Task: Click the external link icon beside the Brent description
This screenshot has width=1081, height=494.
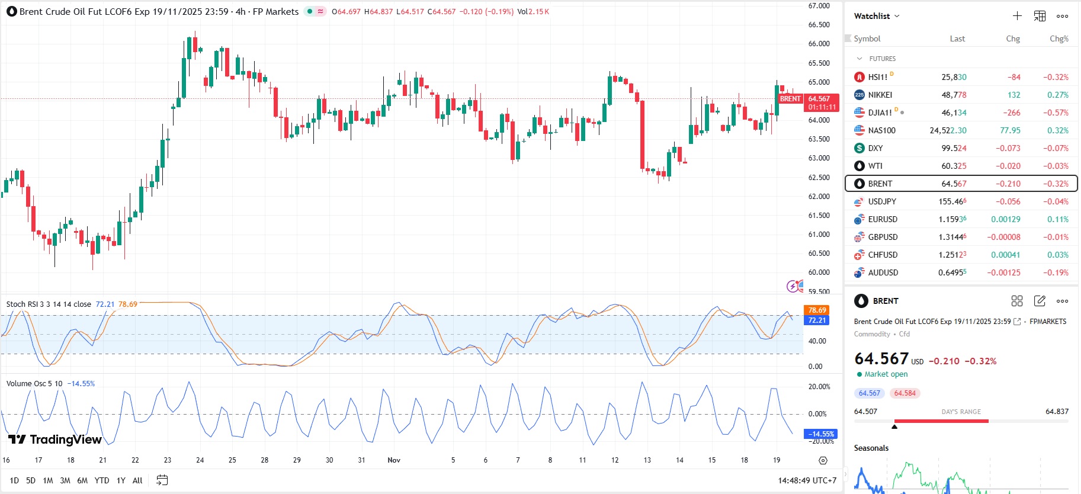Action: pos(1018,322)
